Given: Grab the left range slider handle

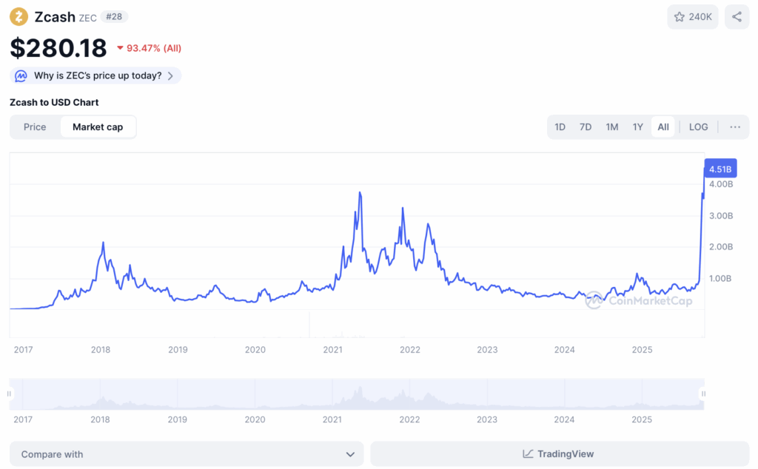Looking at the screenshot, I should click(9, 394).
